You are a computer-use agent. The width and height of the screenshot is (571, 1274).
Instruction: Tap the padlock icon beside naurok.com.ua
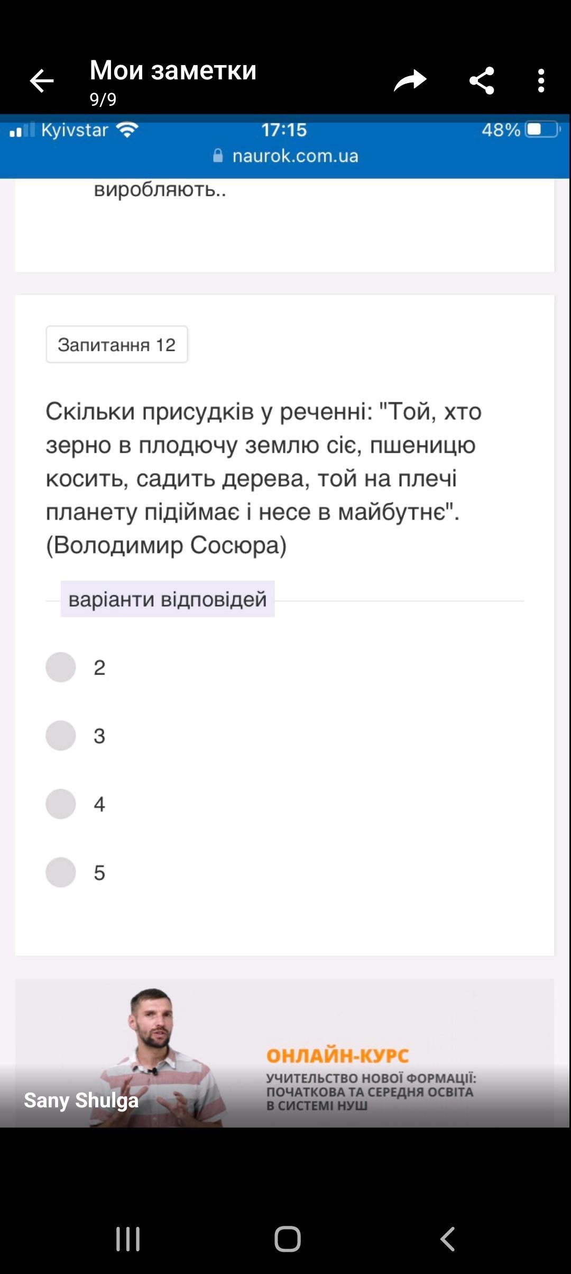pos(218,156)
